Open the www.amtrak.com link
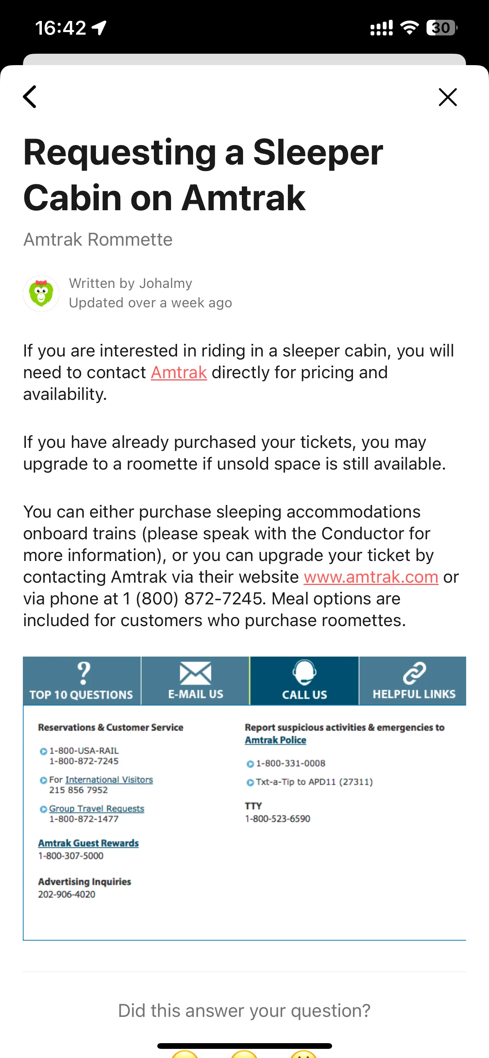489x1058 pixels. point(371,577)
